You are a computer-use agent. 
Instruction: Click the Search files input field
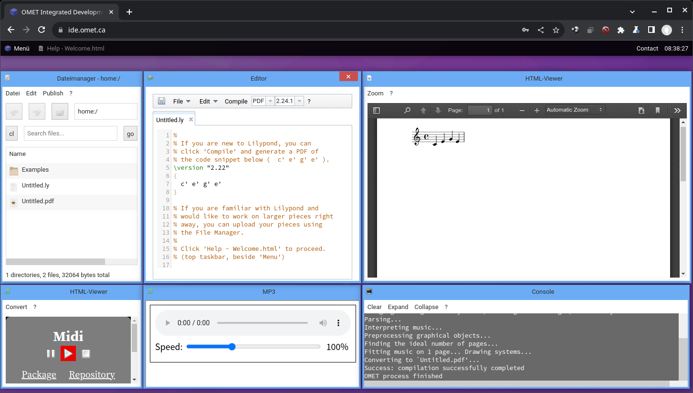(x=70, y=134)
